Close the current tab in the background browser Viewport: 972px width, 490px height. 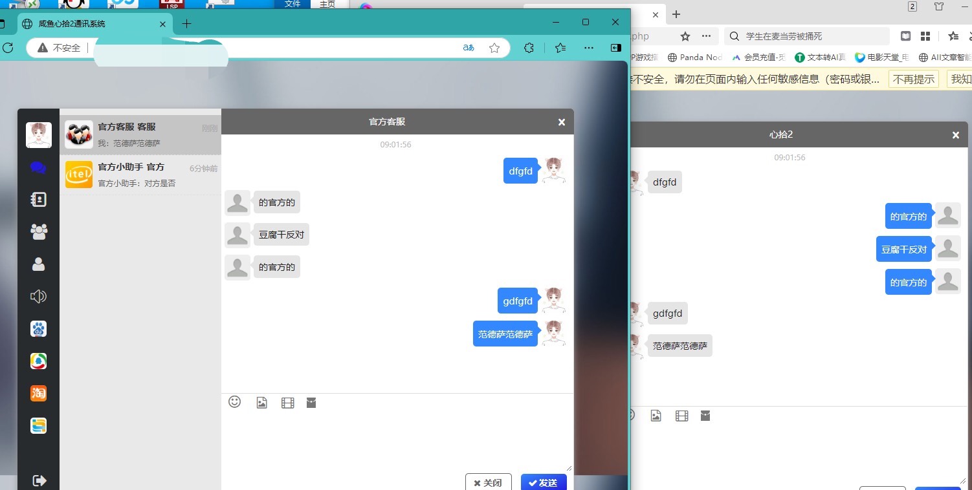click(x=656, y=14)
